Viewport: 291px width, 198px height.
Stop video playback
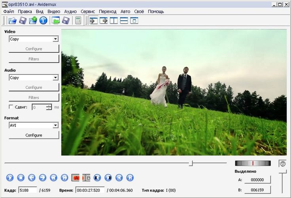click(21, 177)
